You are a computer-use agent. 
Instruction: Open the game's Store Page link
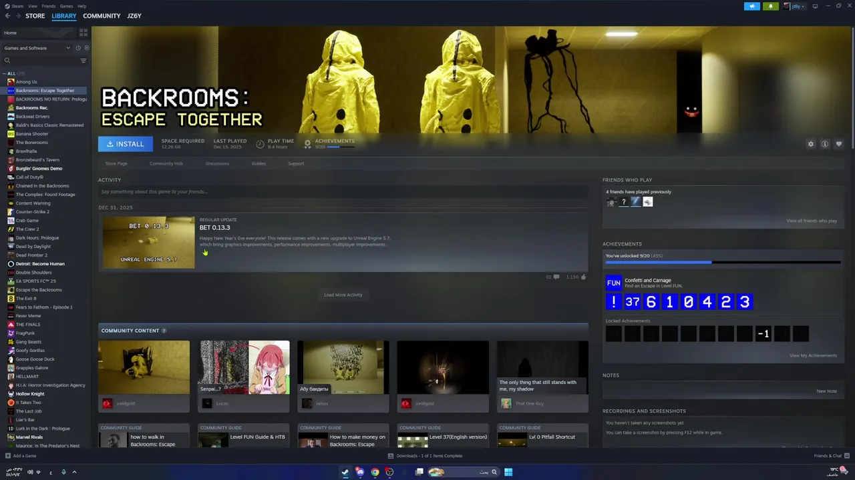(116, 163)
